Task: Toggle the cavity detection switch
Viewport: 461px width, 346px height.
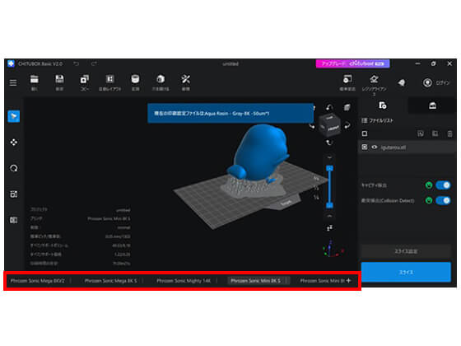Action: [443, 185]
